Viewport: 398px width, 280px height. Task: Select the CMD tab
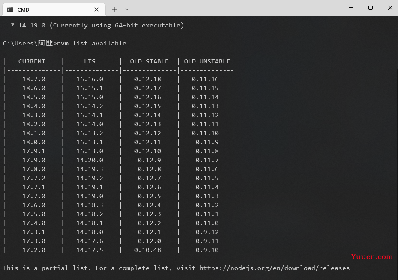point(54,10)
